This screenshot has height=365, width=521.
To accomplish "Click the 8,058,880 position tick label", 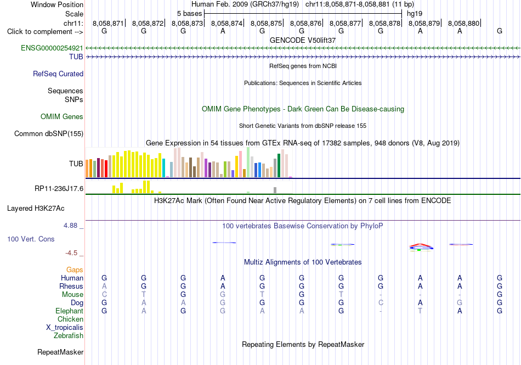I will click(x=463, y=23).
